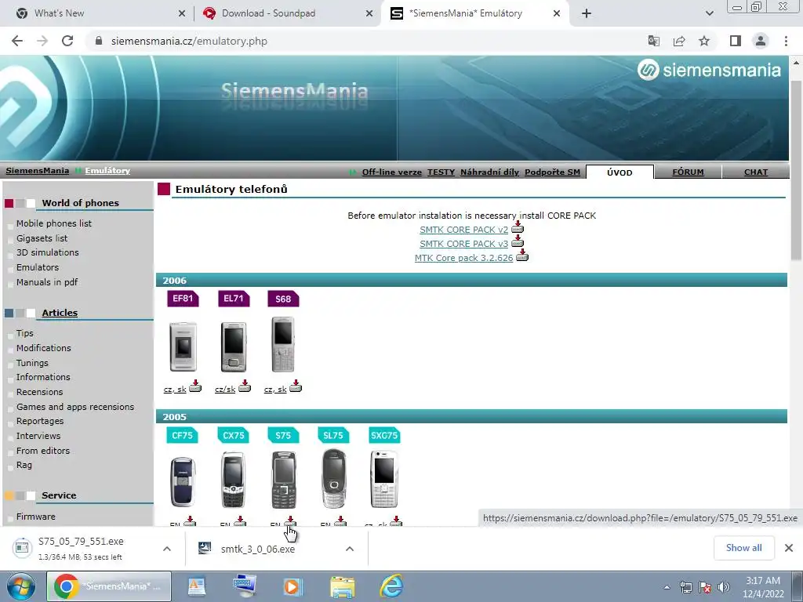Click the download icon under EF81 phone
Viewport: 803px width, 602px height.
pos(195,386)
